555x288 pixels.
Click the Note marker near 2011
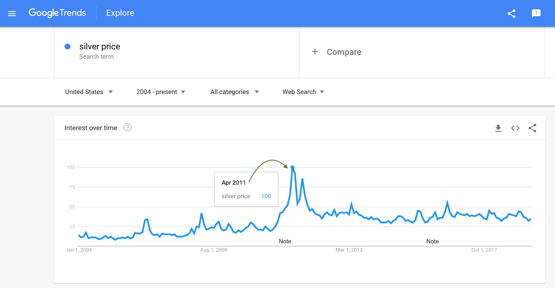285,241
